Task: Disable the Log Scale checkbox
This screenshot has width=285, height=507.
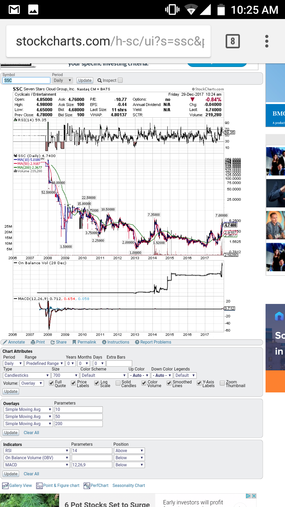Action: (x=97, y=383)
